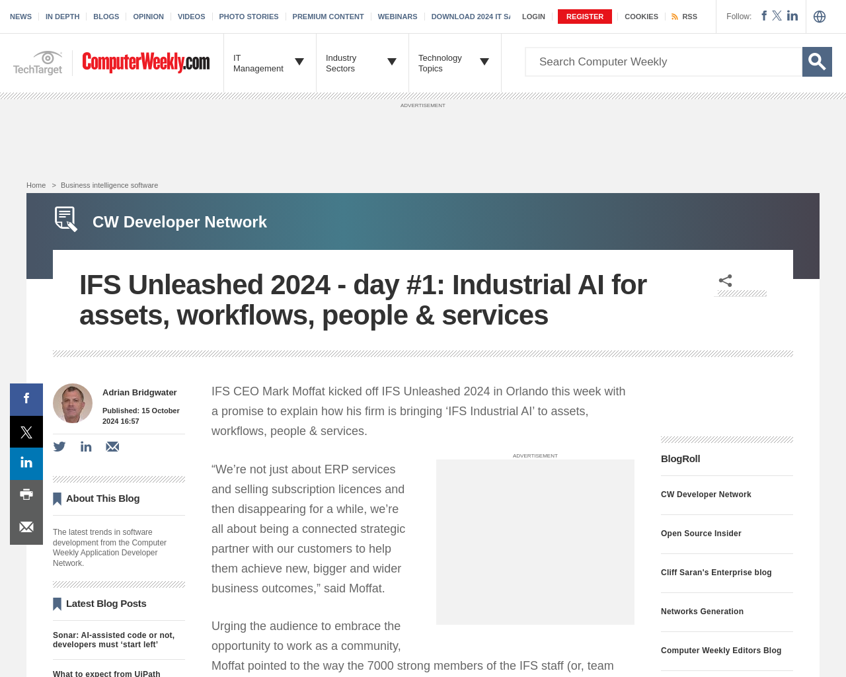Open the Cookies link
The width and height of the screenshot is (846, 677).
(x=641, y=17)
